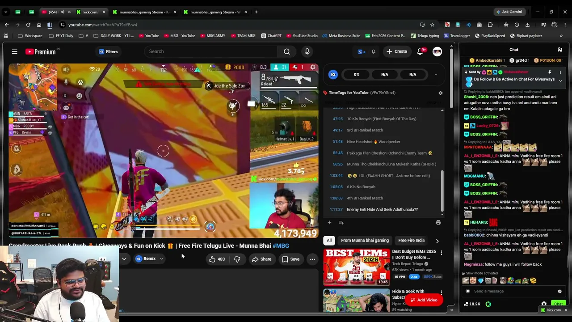Click the magnifier search submit button

click(287, 51)
